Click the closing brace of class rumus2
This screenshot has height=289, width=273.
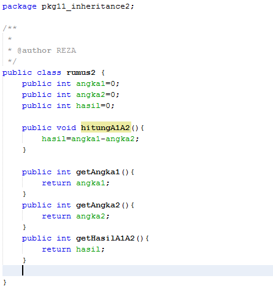5,282
